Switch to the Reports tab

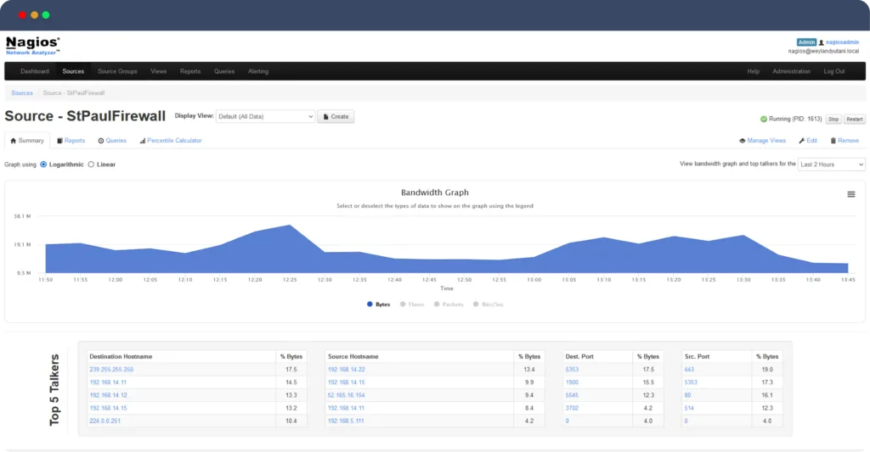click(71, 141)
